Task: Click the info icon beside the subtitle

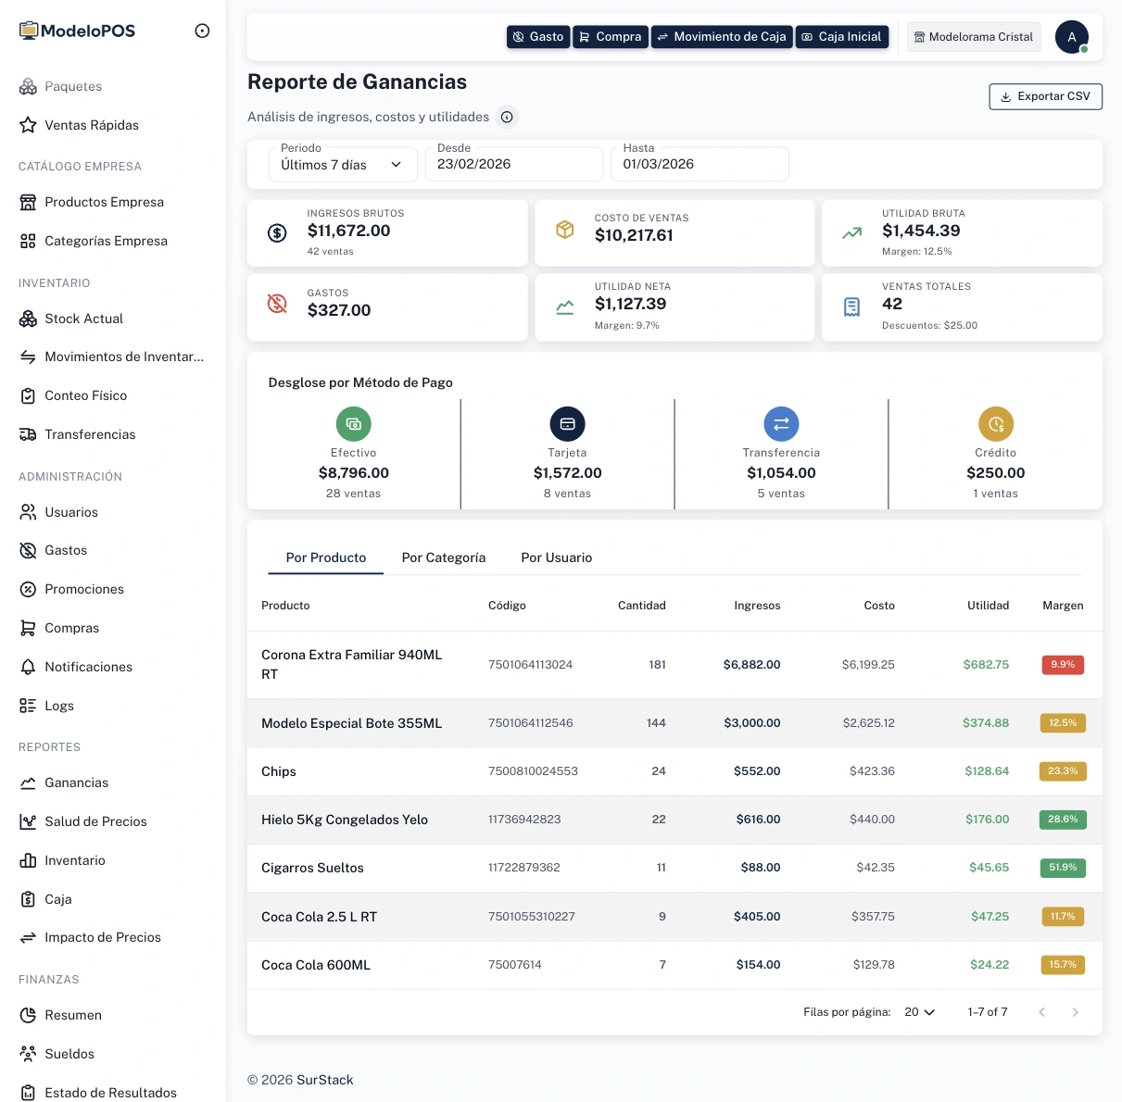Action: pyautogui.click(x=507, y=117)
